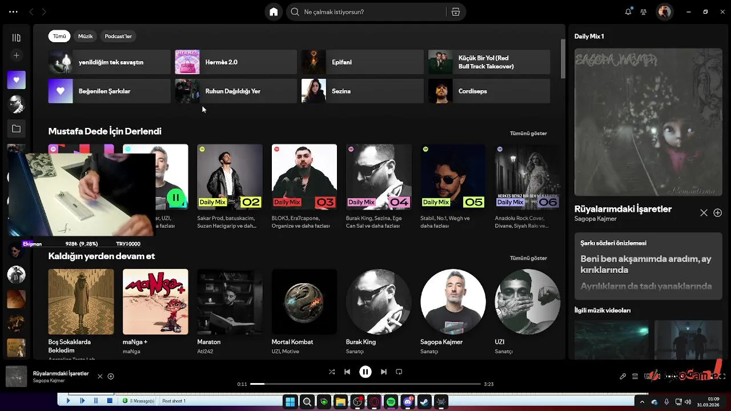The image size is (731, 411).
Task: Open Steam icon in taskbar
Action: (x=424, y=402)
